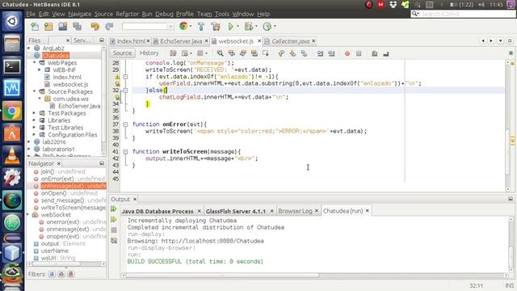Collapse code fold at line 30
The image size is (517, 291).
coord(125,77)
